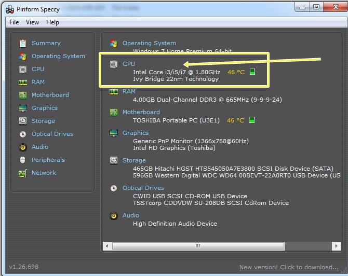Select Graphics in the sidebar
The image size is (348, 276).
tap(44, 108)
